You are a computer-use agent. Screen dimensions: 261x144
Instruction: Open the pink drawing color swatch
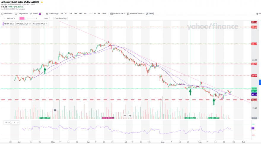(22, 18)
